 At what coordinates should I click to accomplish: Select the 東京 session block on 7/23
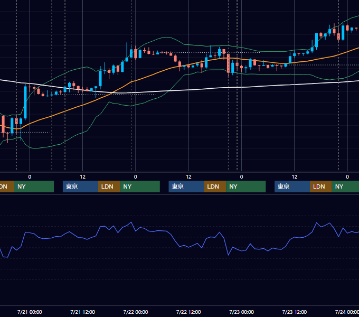pyautogui.click(x=292, y=187)
